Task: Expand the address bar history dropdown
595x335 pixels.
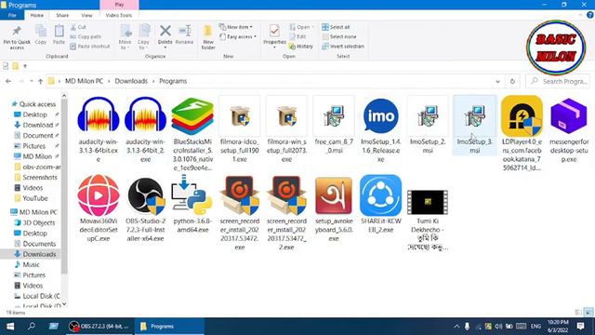Action: point(497,81)
